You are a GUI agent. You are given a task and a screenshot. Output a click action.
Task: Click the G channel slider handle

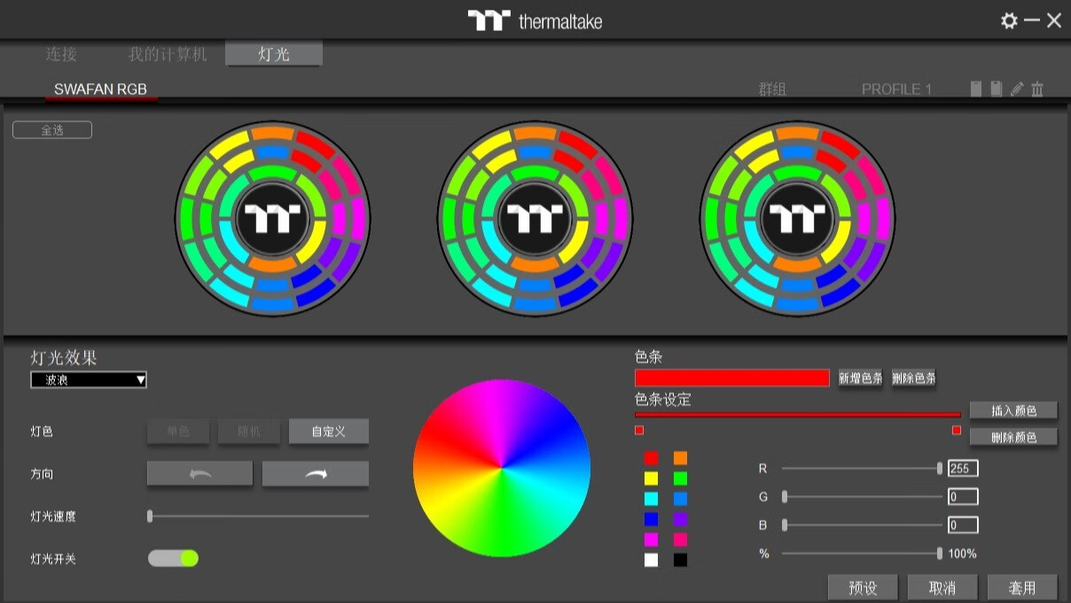[785, 497]
